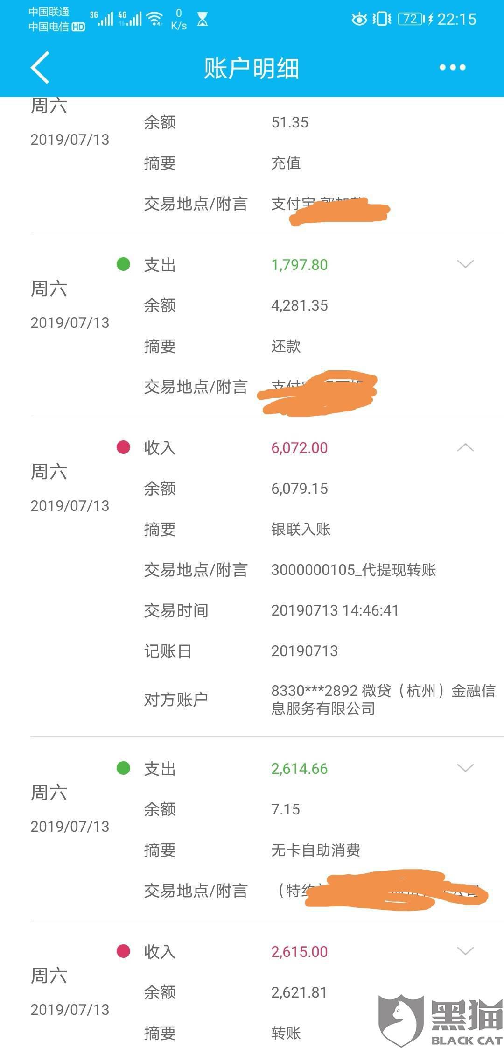Viewport: 504px width, 1048px height.
Task: Tap the Wi-Fi signal status icon
Action: click(154, 19)
